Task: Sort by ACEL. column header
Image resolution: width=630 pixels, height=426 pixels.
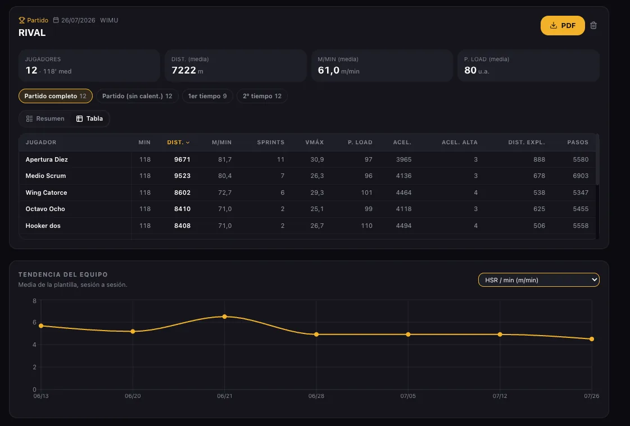Action: 402,143
